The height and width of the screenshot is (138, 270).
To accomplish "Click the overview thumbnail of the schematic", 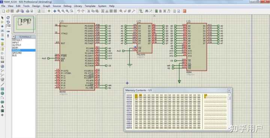I will click(24, 24).
